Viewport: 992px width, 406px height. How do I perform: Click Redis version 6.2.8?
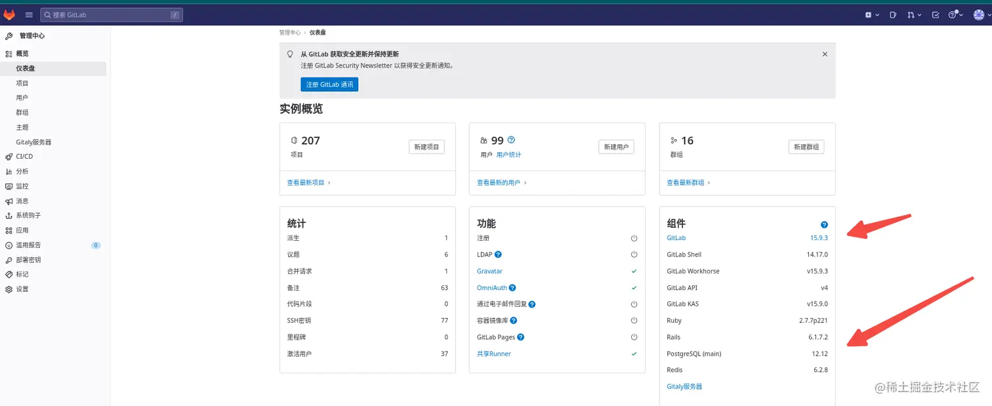[821, 370]
